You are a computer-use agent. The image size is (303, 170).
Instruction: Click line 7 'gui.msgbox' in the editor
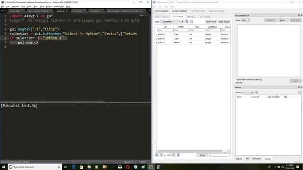28,42
